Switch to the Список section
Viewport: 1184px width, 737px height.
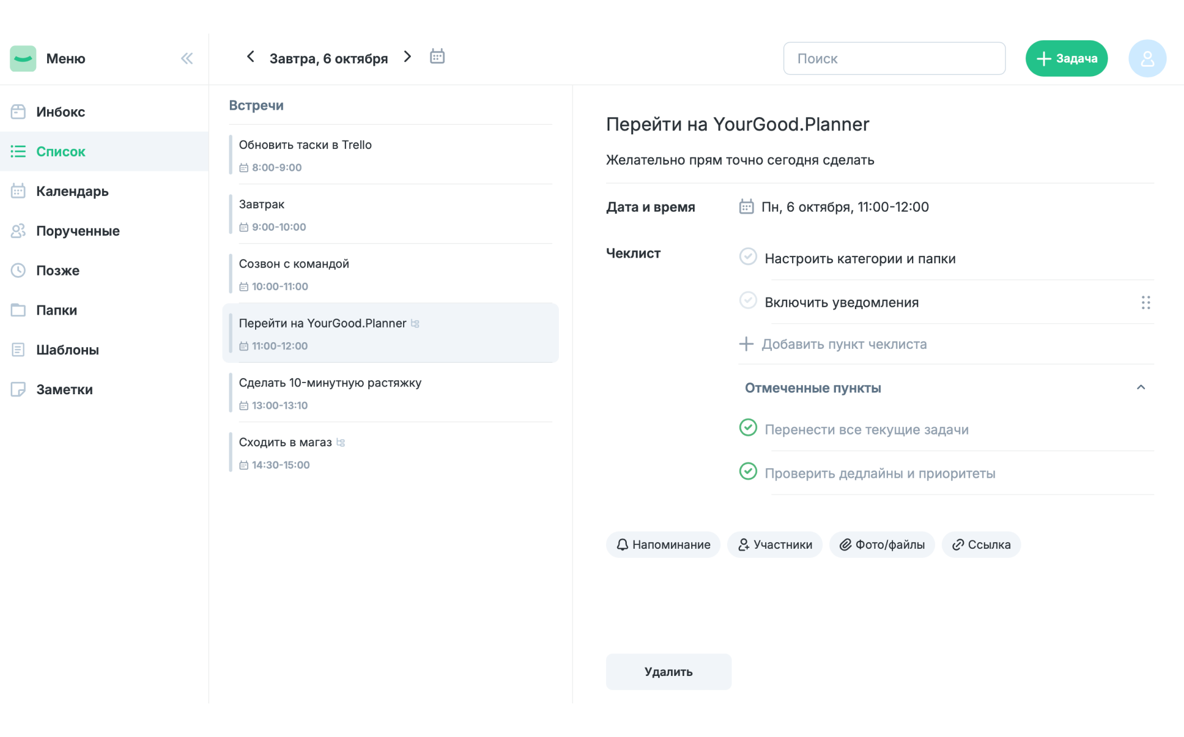[x=61, y=151]
